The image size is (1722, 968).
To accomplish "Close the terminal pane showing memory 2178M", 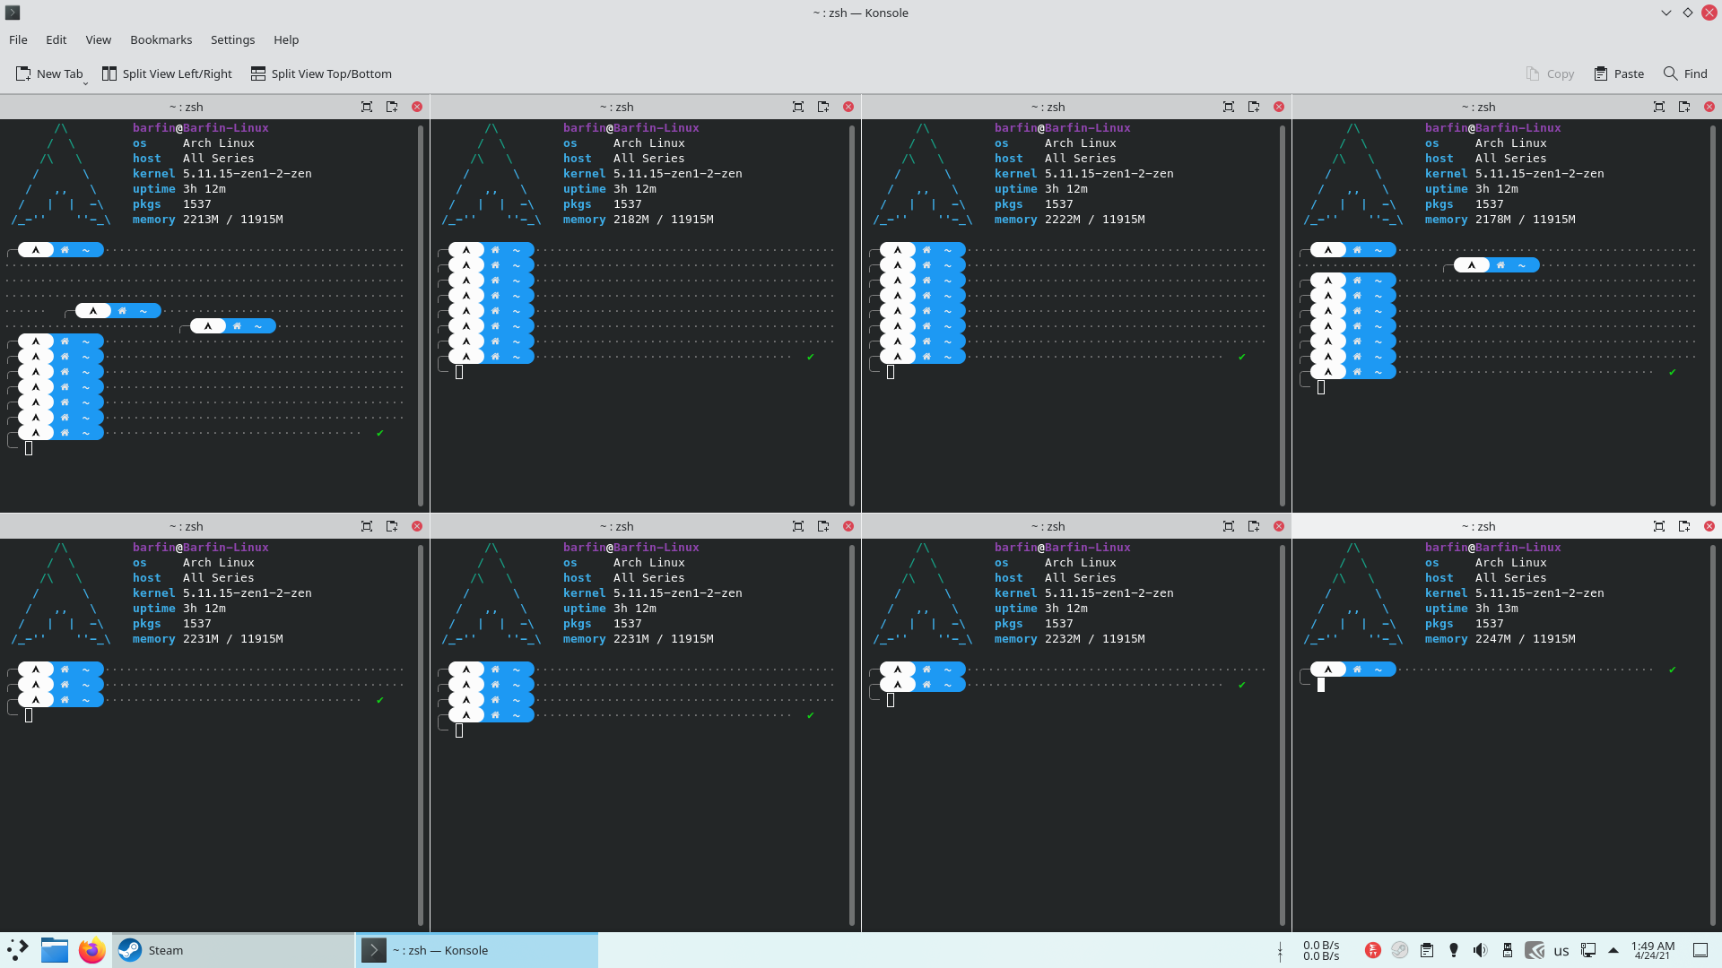I will tap(1709, 107).
